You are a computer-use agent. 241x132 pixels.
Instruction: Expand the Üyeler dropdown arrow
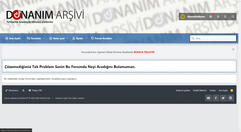click(86, 38)
